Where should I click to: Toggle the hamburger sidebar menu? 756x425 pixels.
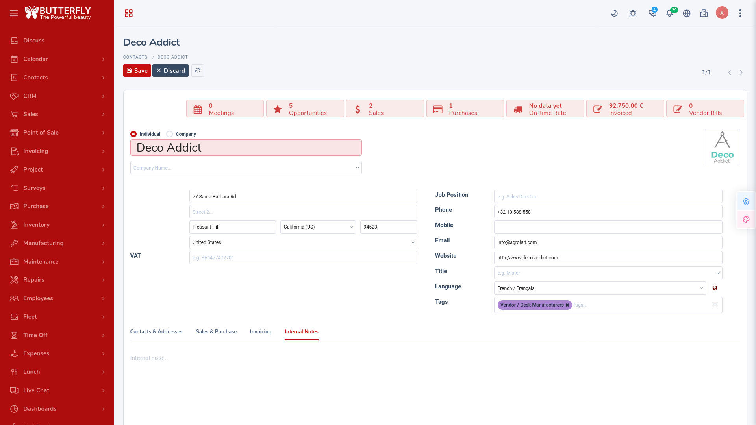[x=14, y=13]
